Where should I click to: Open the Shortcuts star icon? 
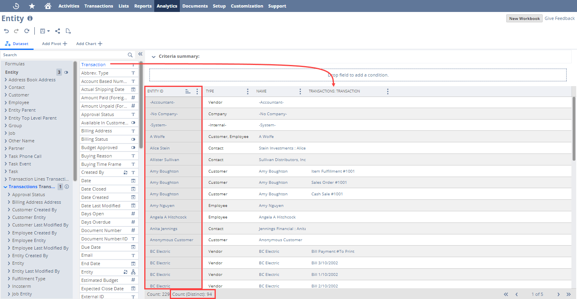coord(32,6)
